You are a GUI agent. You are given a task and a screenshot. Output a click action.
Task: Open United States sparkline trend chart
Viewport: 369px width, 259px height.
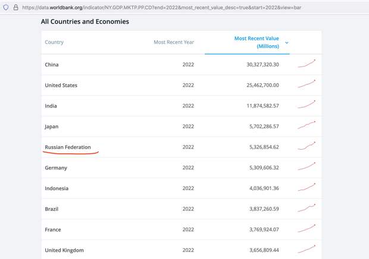pyautogui.click(x=307, y=84)
